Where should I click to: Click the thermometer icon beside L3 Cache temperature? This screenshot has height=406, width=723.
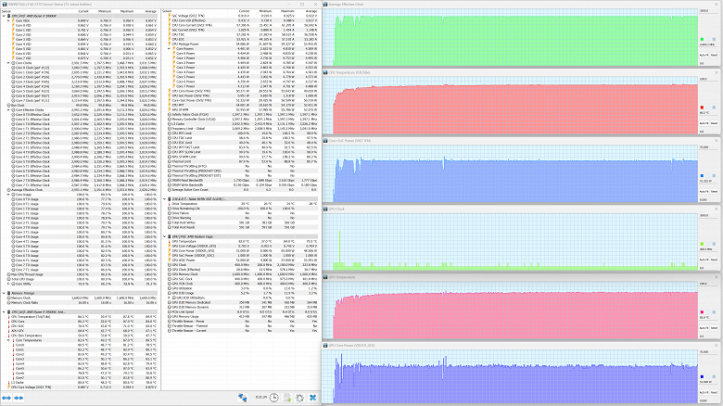click(x=8, y=383)
